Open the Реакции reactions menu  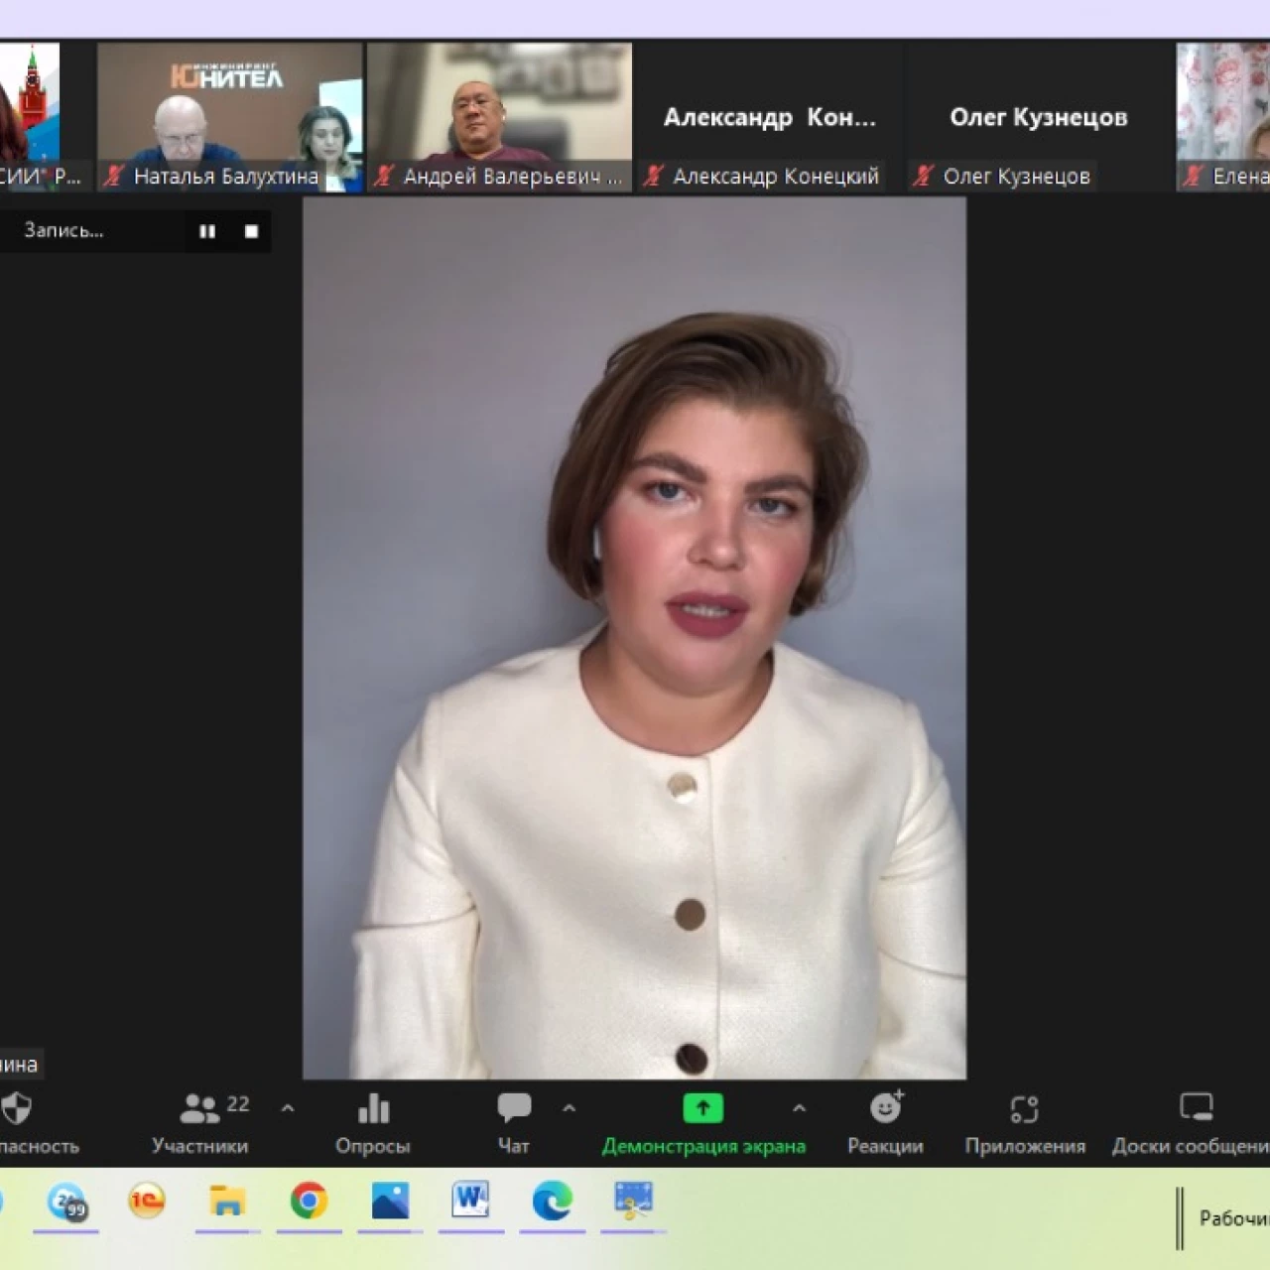pos(885,1124)
